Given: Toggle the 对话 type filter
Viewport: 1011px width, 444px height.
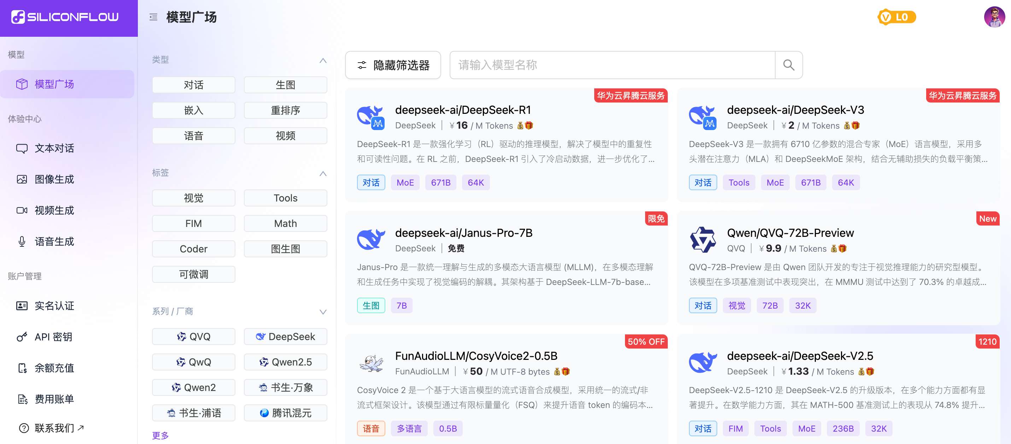Looking at the screenshot, I should pos(193,85).
